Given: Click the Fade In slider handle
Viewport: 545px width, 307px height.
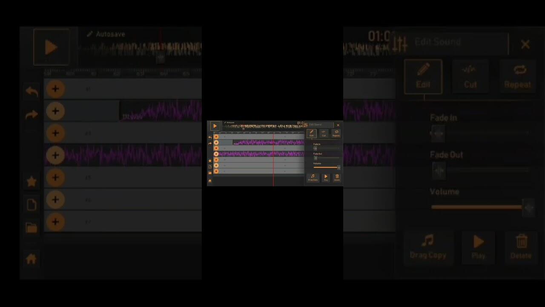Looking at the screenshot, I should [315, 148].
